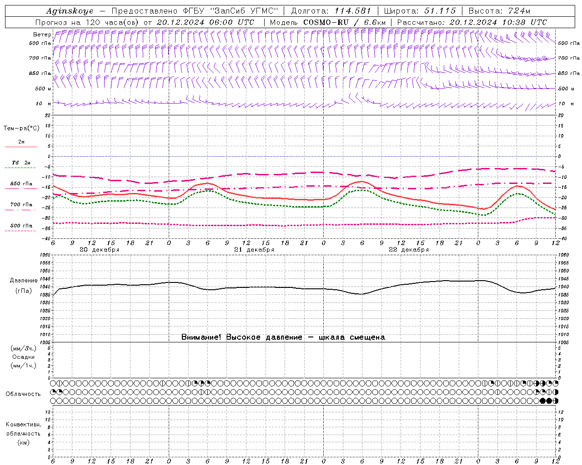Click the longitude value 114.581
The width and height of the screenshot is (582, 465).
click(353, 11)
